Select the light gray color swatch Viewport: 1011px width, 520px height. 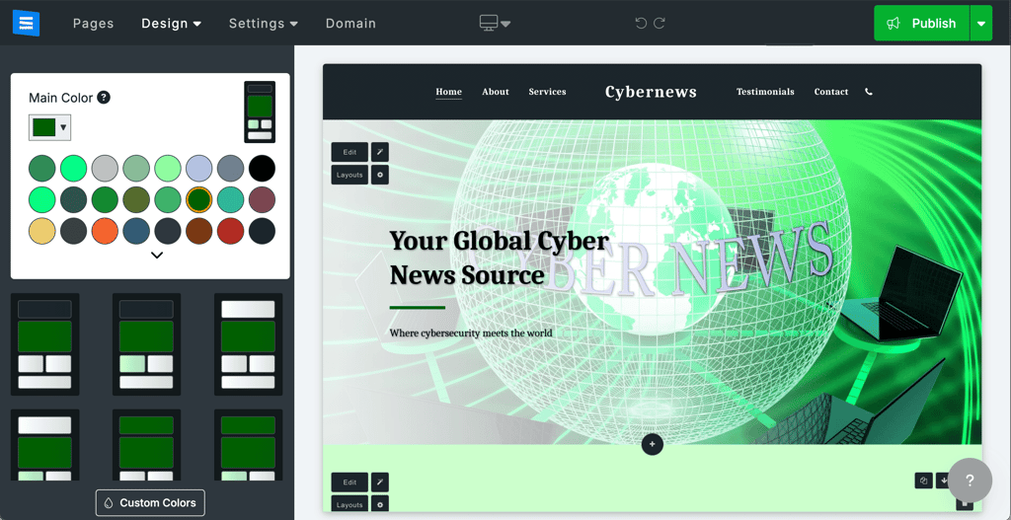105,168
